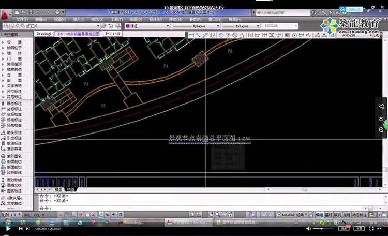
Task: Toggle 动态标注 in the status bar
Action: tap(359, 215)
